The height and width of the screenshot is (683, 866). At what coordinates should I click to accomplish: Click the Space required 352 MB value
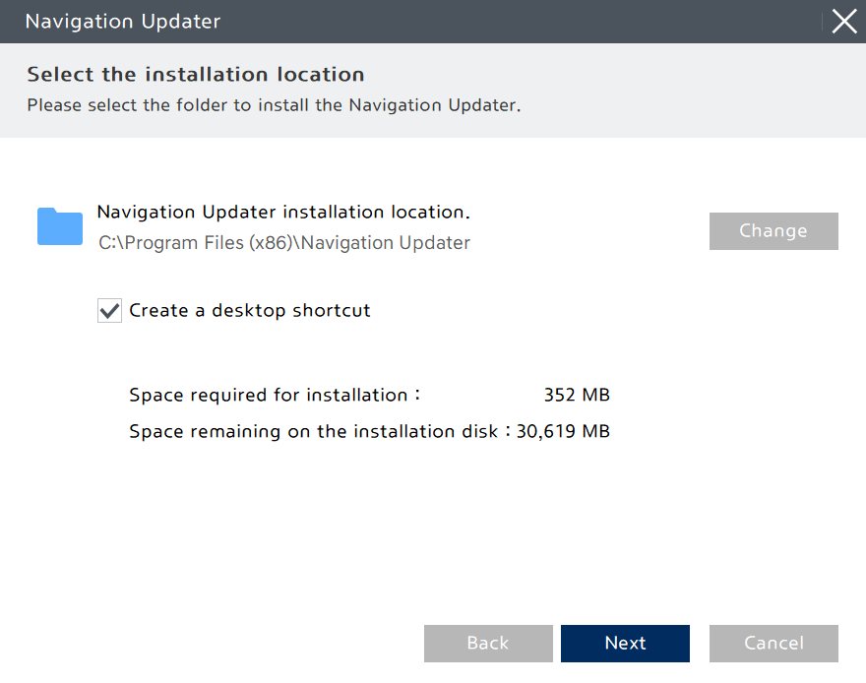577,395
